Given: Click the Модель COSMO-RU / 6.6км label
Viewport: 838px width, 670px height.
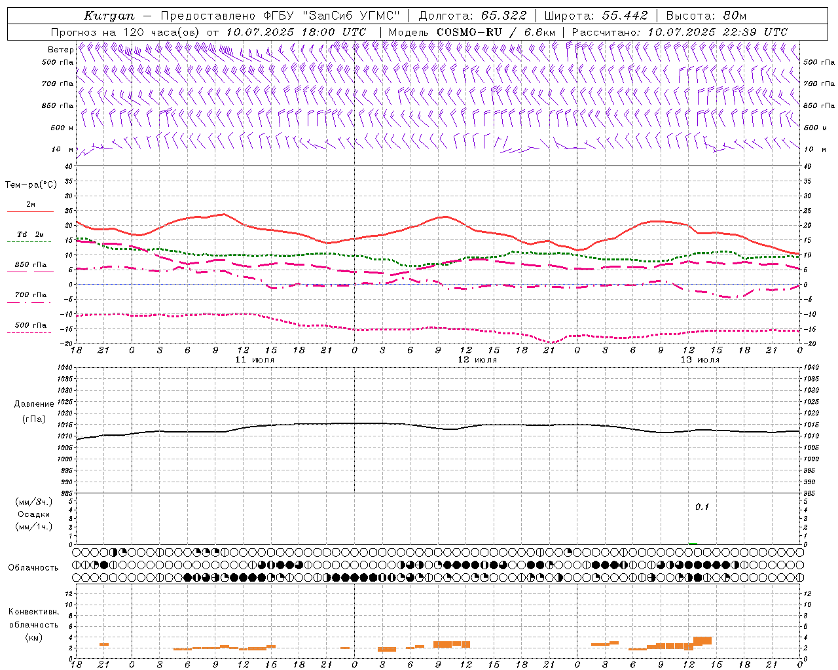Looking at the screenshot, I should pos(472,32).
